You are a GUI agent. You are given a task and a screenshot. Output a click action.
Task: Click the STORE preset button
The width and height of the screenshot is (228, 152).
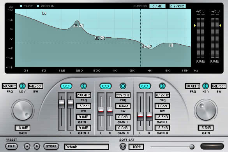pyautogui.click(x=51, y=146)
